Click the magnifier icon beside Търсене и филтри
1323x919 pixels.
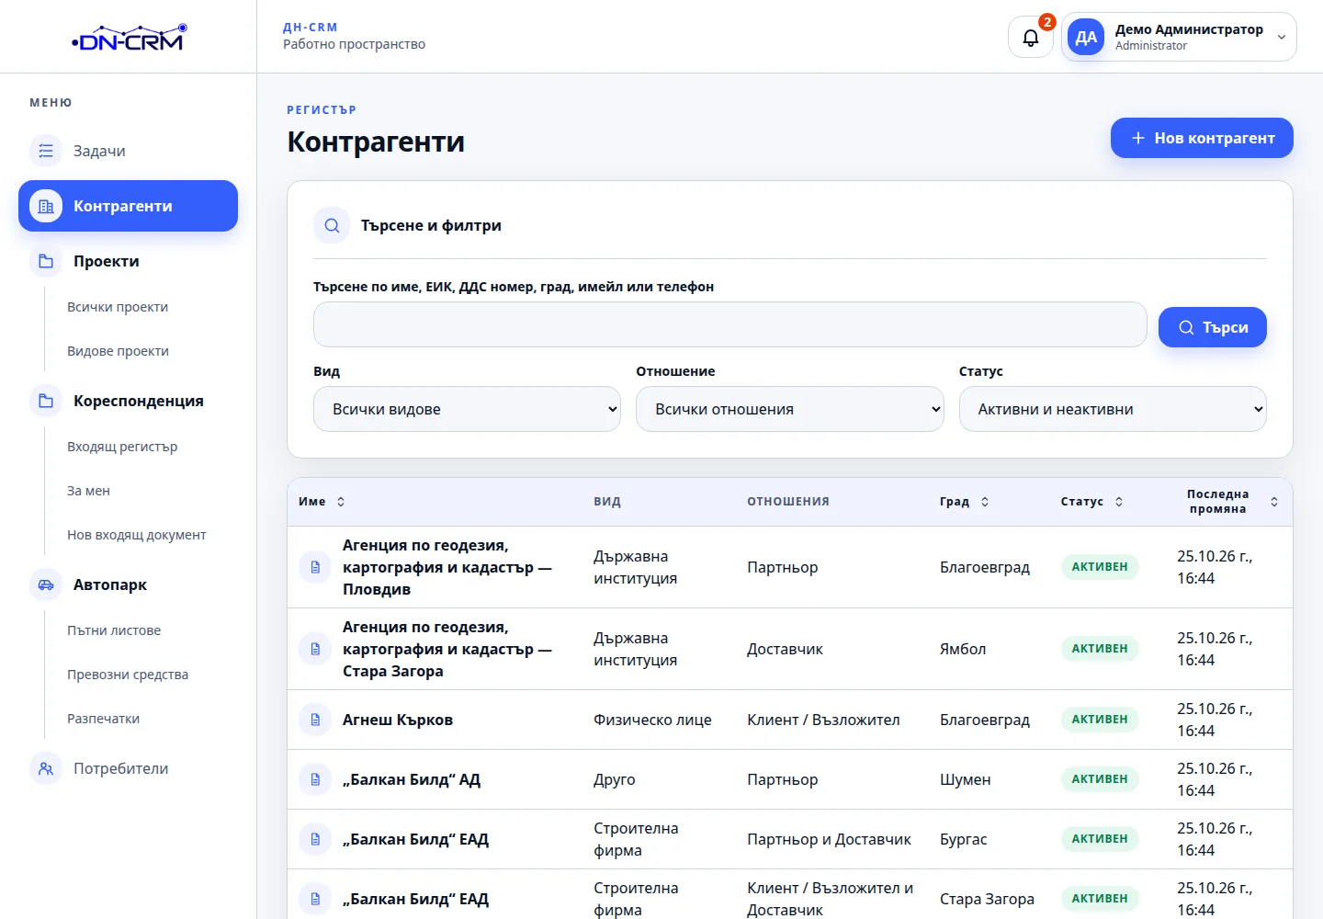click(x=332, y=225)
